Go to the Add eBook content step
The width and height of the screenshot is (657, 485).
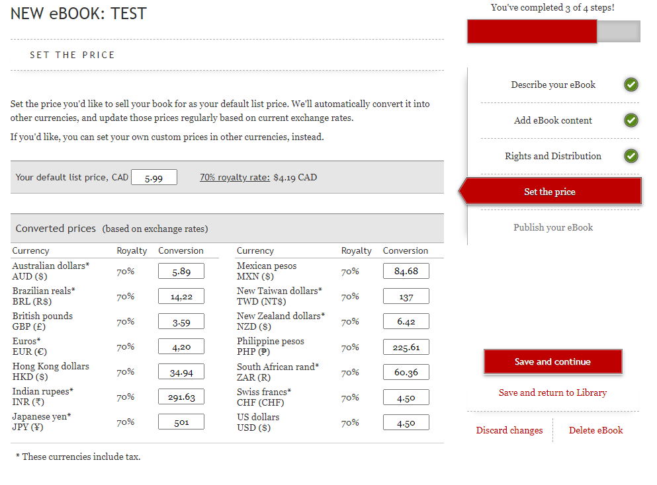552,120
